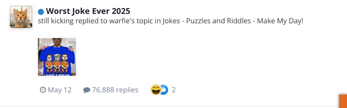This screenshot has height=108, width=347.
Task: Click the clock icon beside May 12
Action: click(x=43, y=90)
